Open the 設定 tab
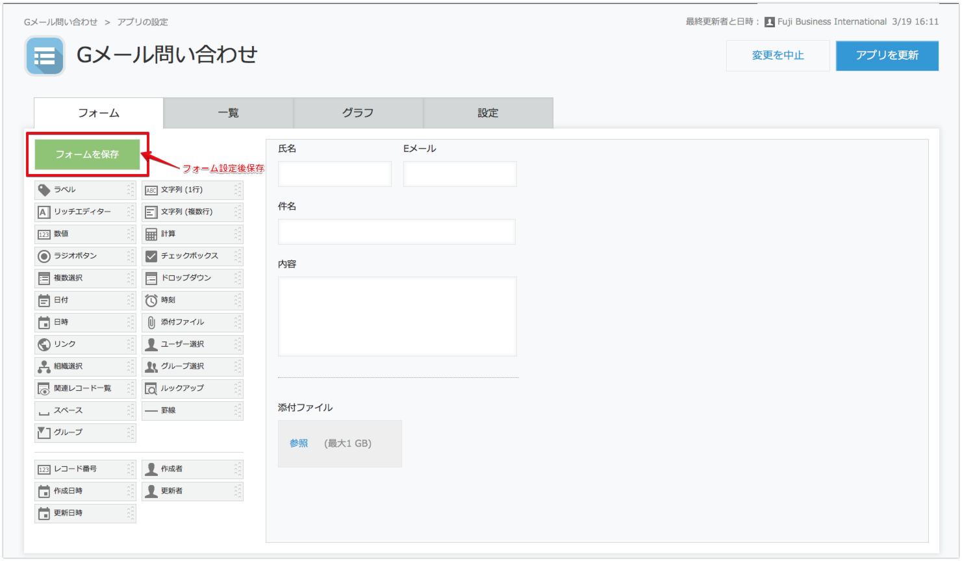962x561 pixels. pyautogui.click(x=488, y=113)
